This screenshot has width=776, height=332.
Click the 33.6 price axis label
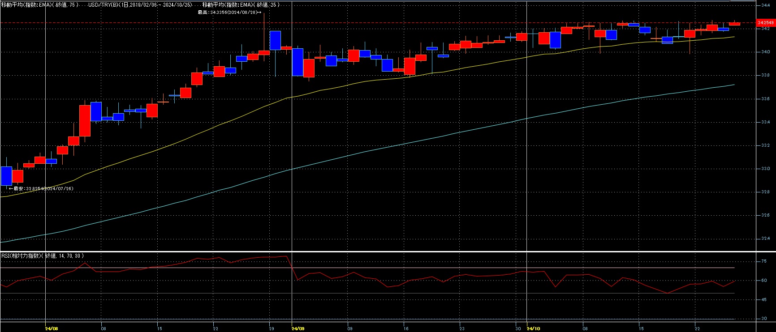[x=766, y=98]
